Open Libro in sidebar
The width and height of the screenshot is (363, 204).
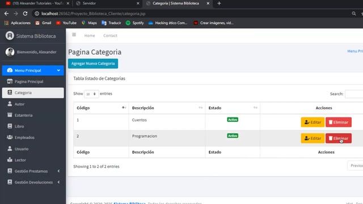pos(33,126)
